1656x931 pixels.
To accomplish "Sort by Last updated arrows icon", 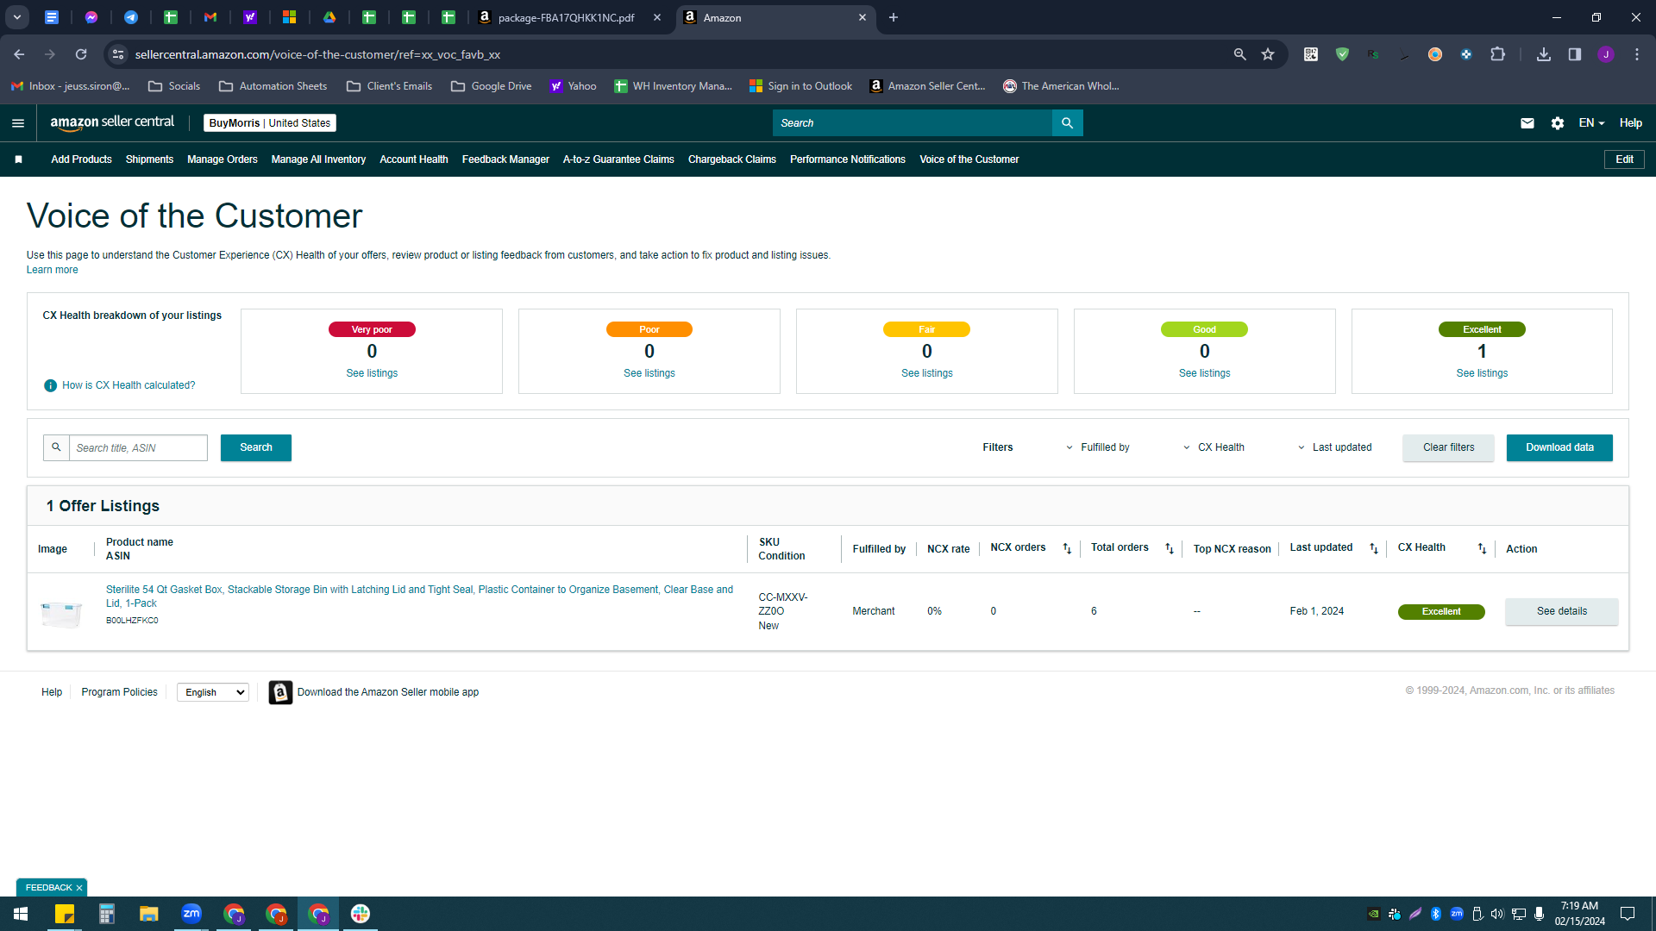I will [1374, 548].
